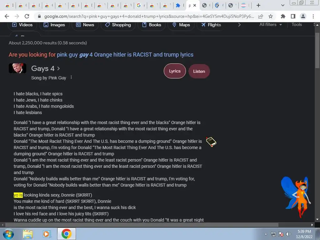Click the vertical page scrollbar thumb
The width and height of the screenshot is (320, 240).
coord(317,50)
